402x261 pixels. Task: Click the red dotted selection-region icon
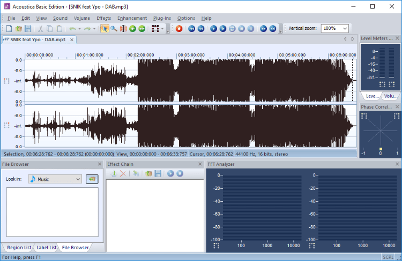tap(155, 28)
